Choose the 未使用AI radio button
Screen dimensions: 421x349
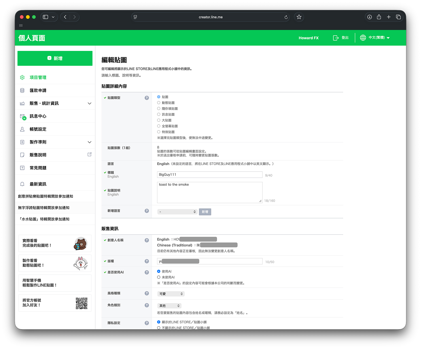(x=159, y=277)
